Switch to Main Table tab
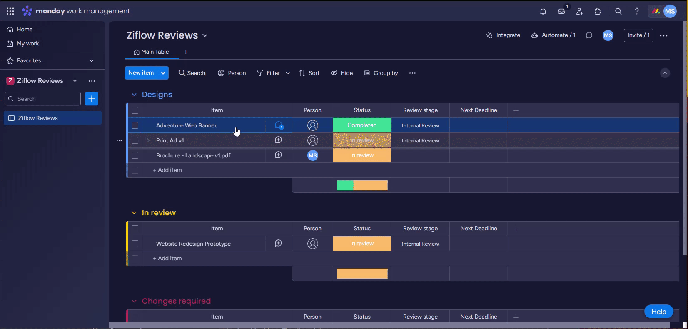The width and height of the screenshot is (688, 329). tap(152, 52)
